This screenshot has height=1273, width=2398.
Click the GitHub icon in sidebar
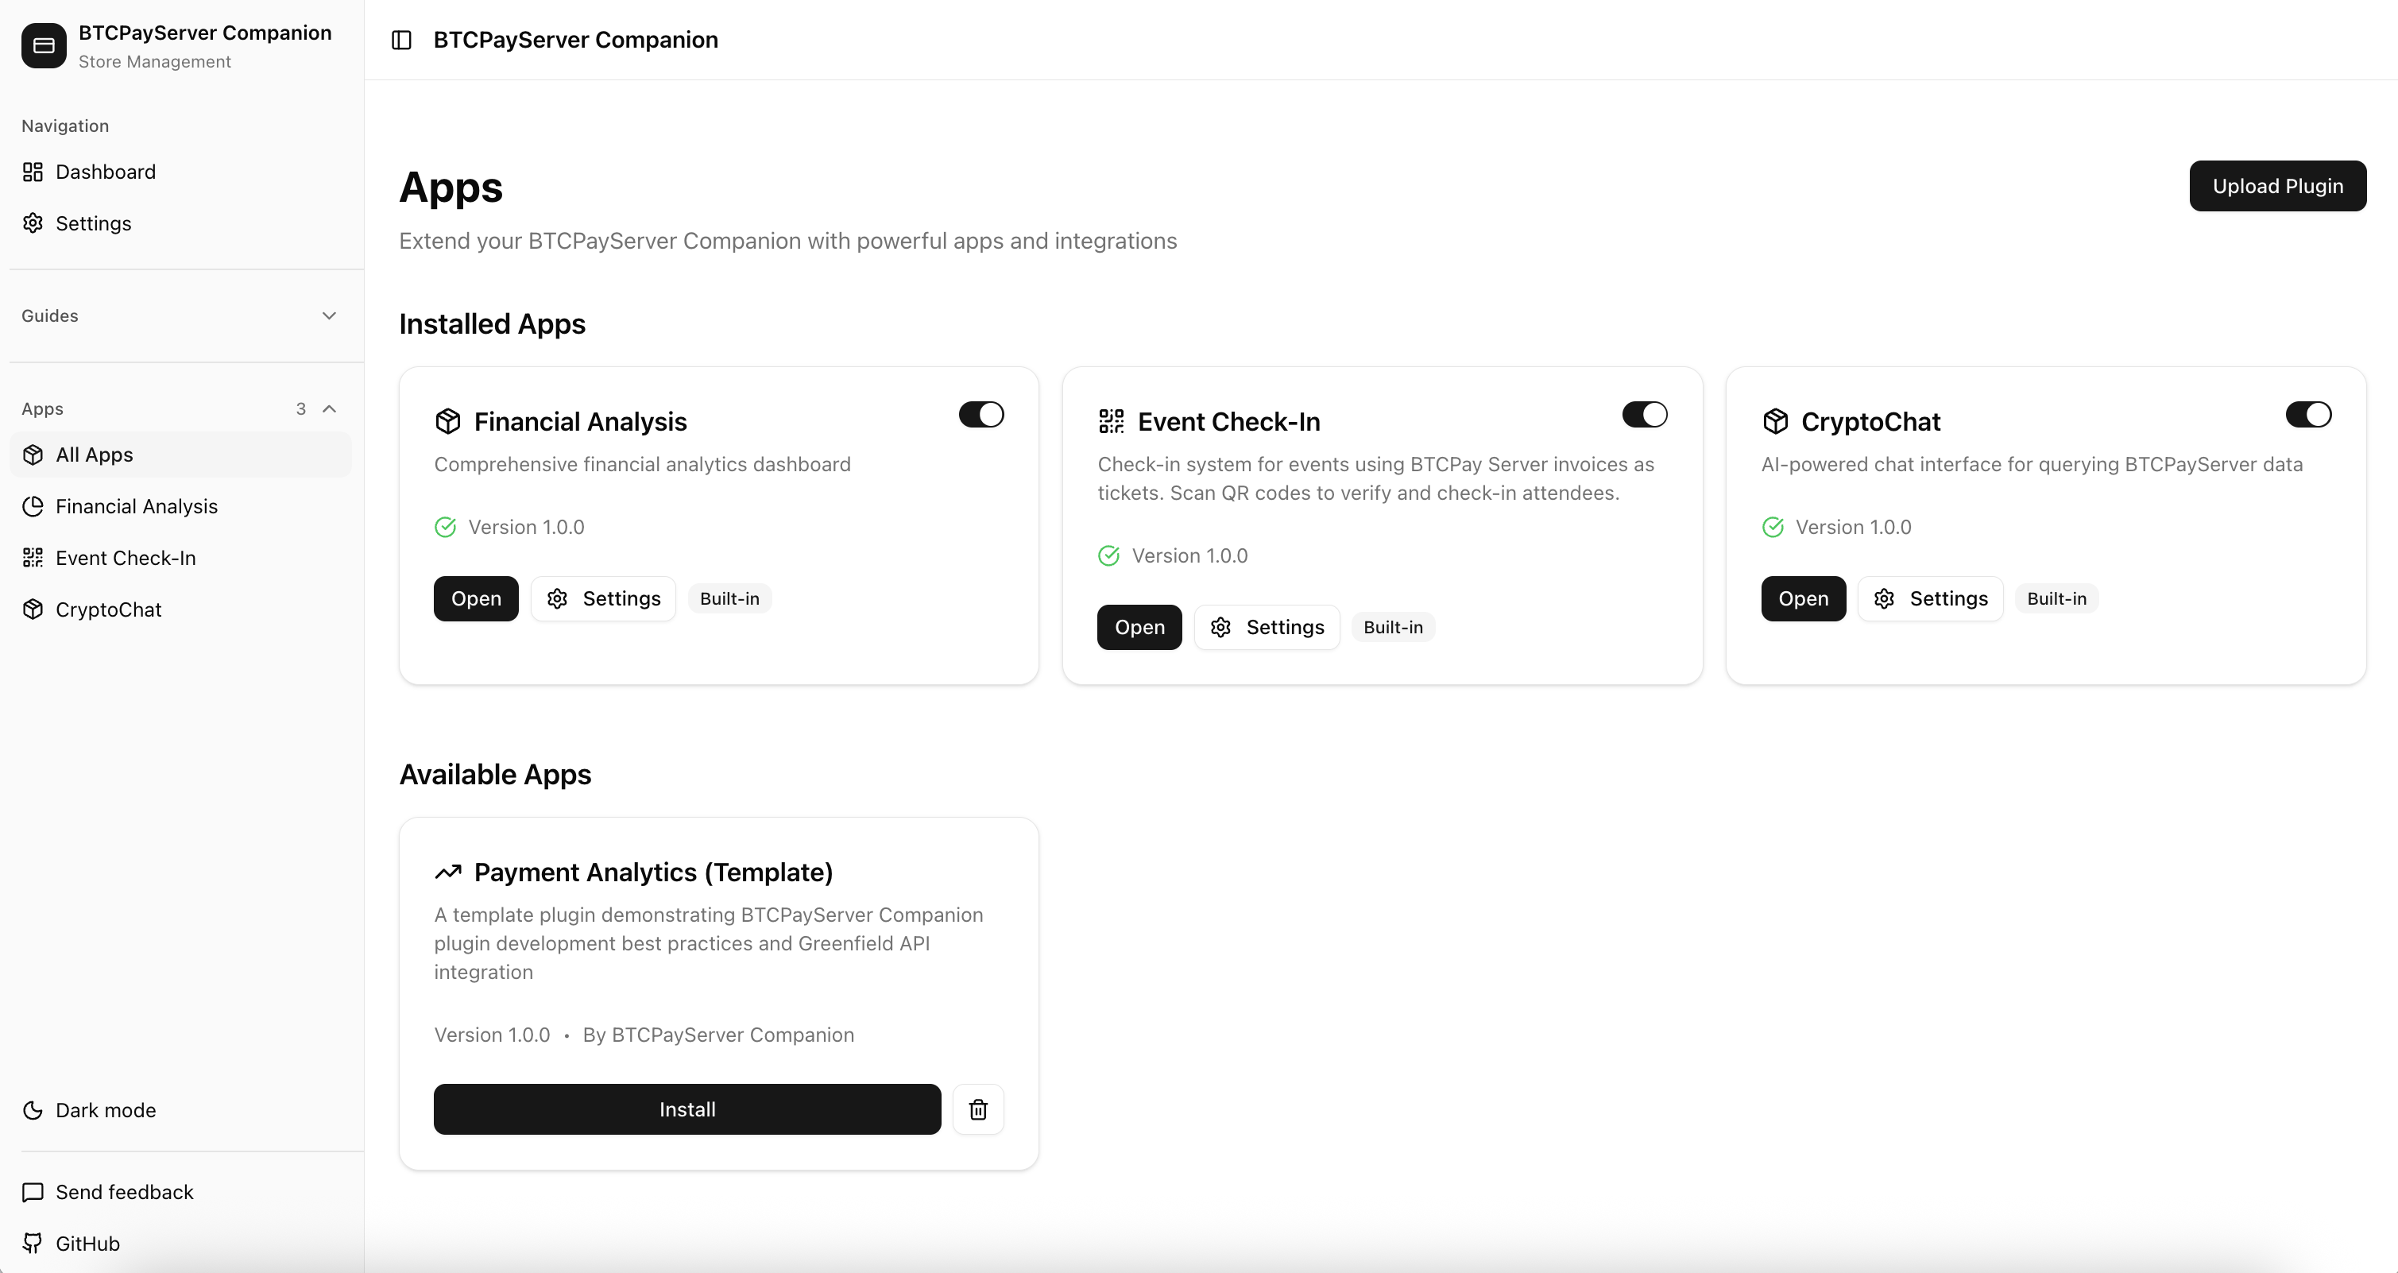pyautogui.click(x=33, y=1243)
